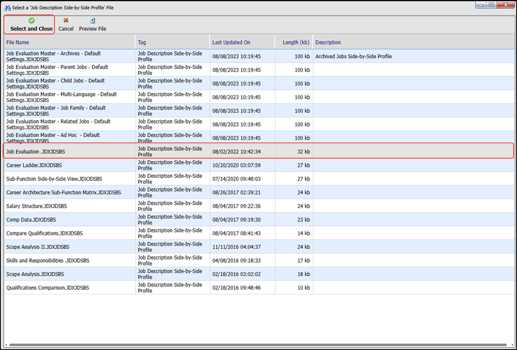
Task: Click the date 08/02/2022 10:42:34
Action: coord(237,151)
